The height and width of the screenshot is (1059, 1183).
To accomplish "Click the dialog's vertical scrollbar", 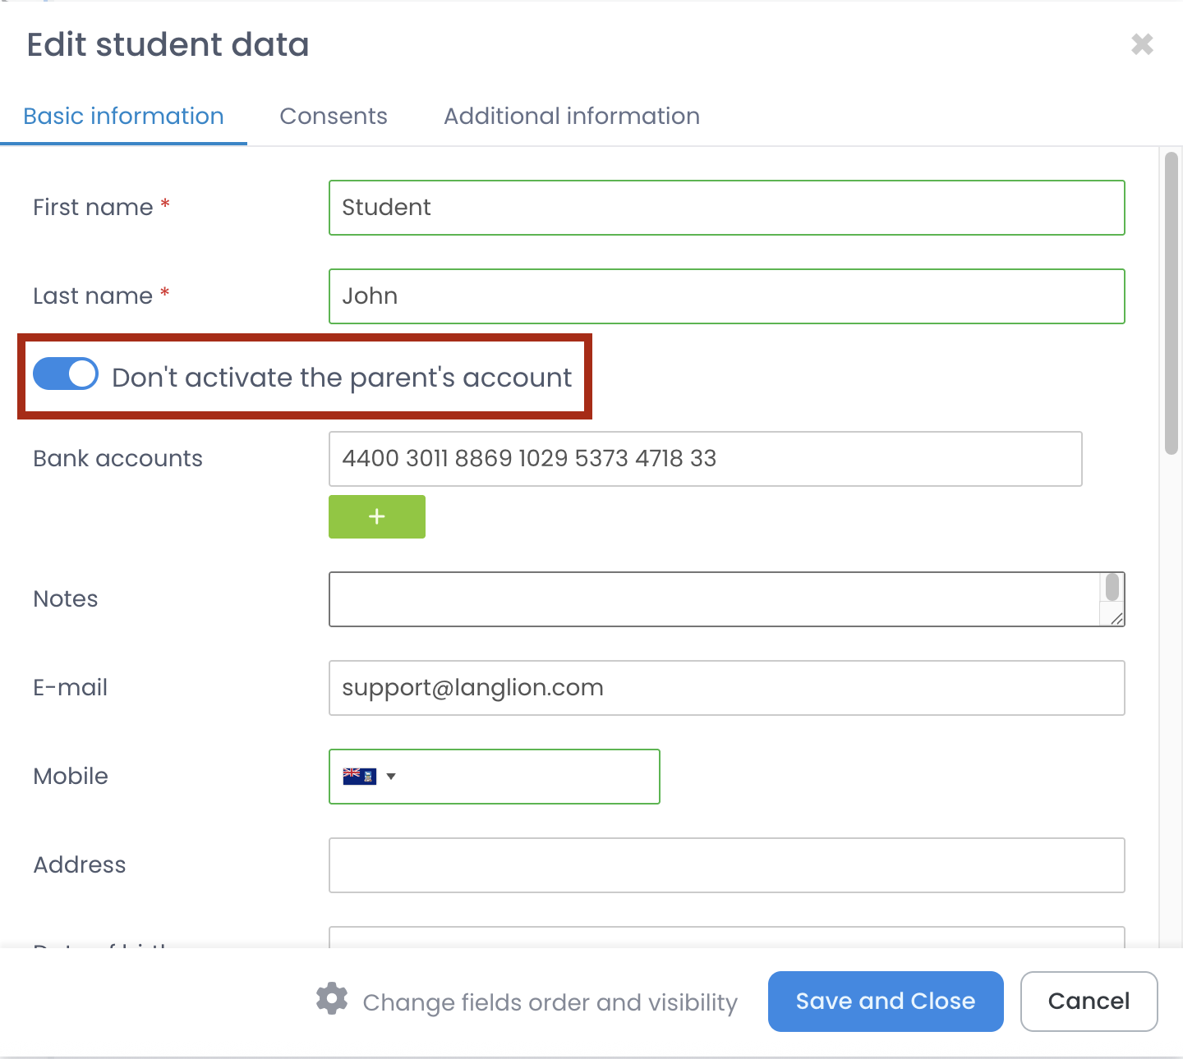I will [x=1171, y=304].
